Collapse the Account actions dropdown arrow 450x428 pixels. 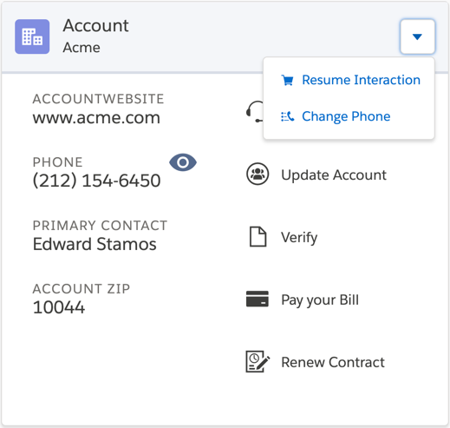click(x=417, y=36)
